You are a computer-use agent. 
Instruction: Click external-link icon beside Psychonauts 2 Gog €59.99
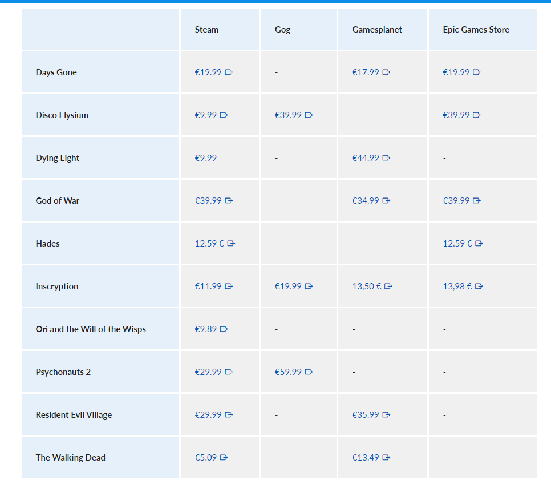pyautogui.click(x=309, y=372)
